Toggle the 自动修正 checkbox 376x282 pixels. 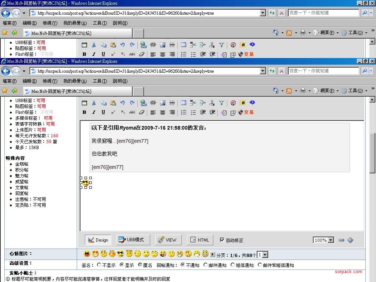(x=222, y=240)
